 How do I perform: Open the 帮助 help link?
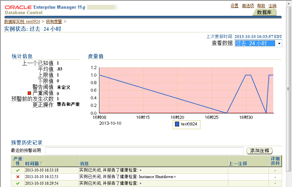click(x=261, y=6)
